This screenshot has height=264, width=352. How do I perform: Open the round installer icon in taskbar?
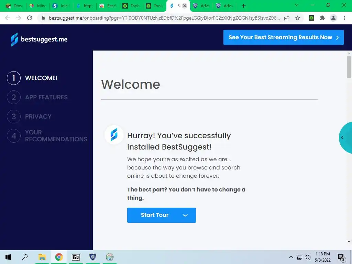[x=110, y=257]
